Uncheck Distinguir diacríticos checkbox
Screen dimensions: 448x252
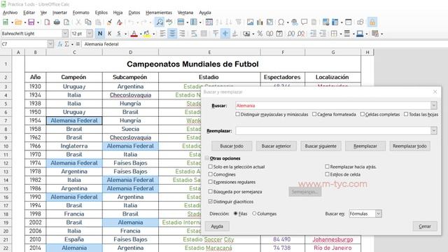tap(211, 202)
